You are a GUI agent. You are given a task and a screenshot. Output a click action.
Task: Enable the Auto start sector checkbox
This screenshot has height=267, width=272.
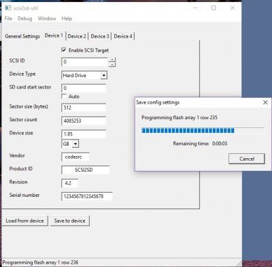(x=64, y=96)
